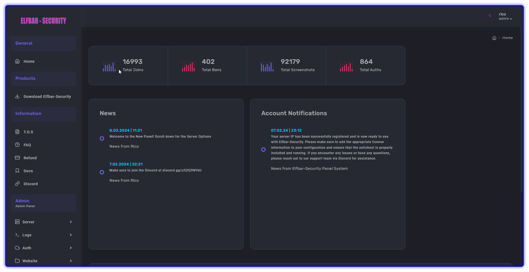Select the Docs bookmark icon
529x272 pixels.
17,171
